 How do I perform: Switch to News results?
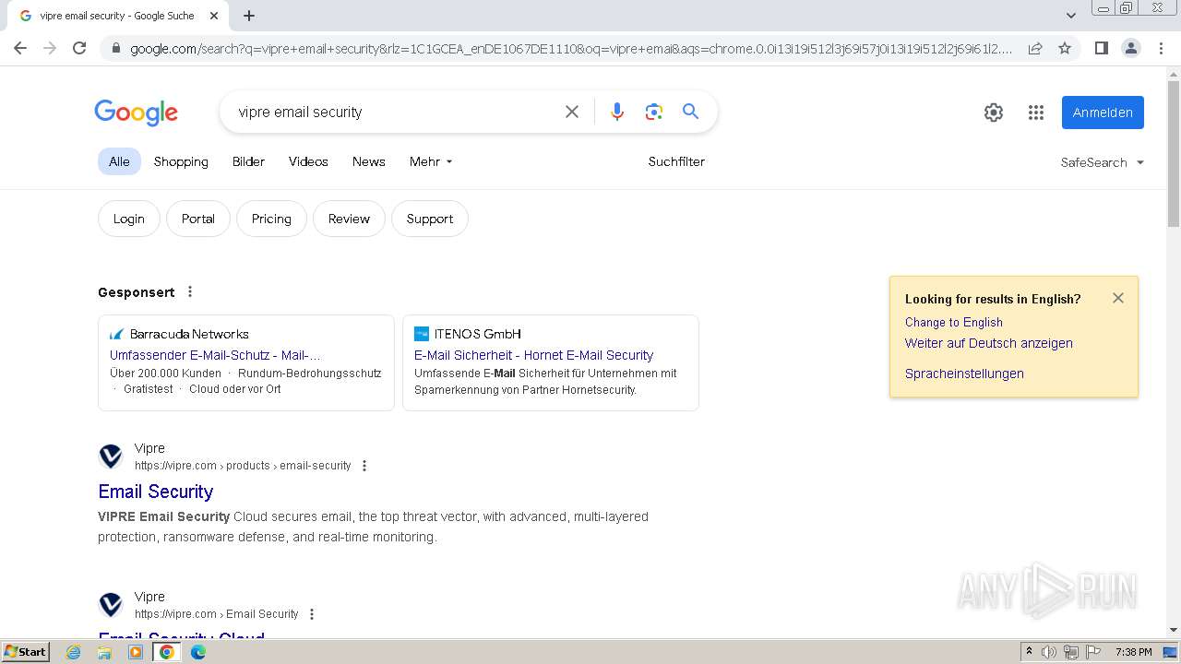(368, 161)
